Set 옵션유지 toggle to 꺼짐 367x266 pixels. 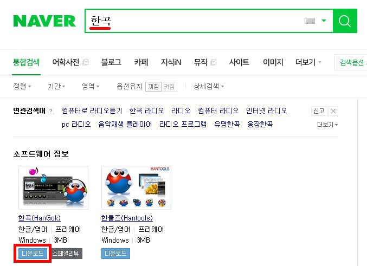153,87
